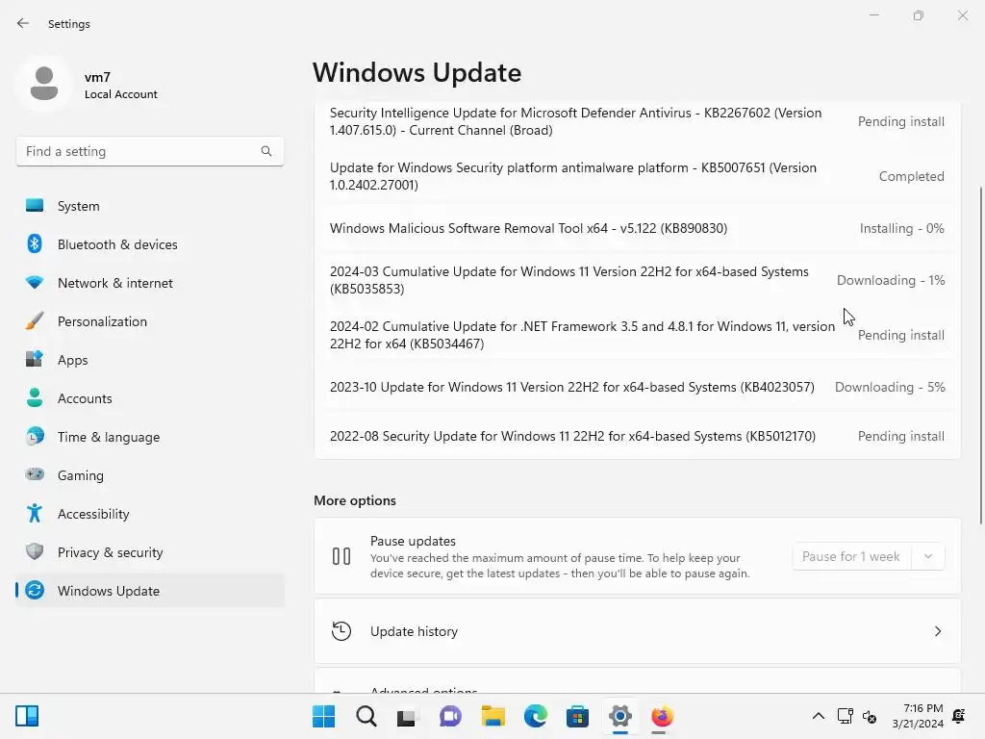The width and height of the screenshot is (985, 739).
Task: Select Accessibility in the sidebar
Action: pyautogui.click(x=149, y=514)
